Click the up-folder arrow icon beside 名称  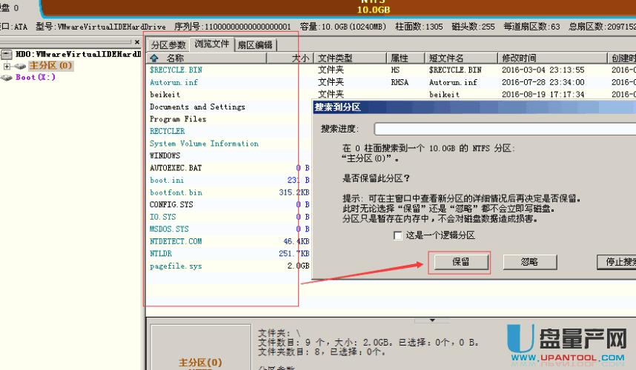coord(154,58)
